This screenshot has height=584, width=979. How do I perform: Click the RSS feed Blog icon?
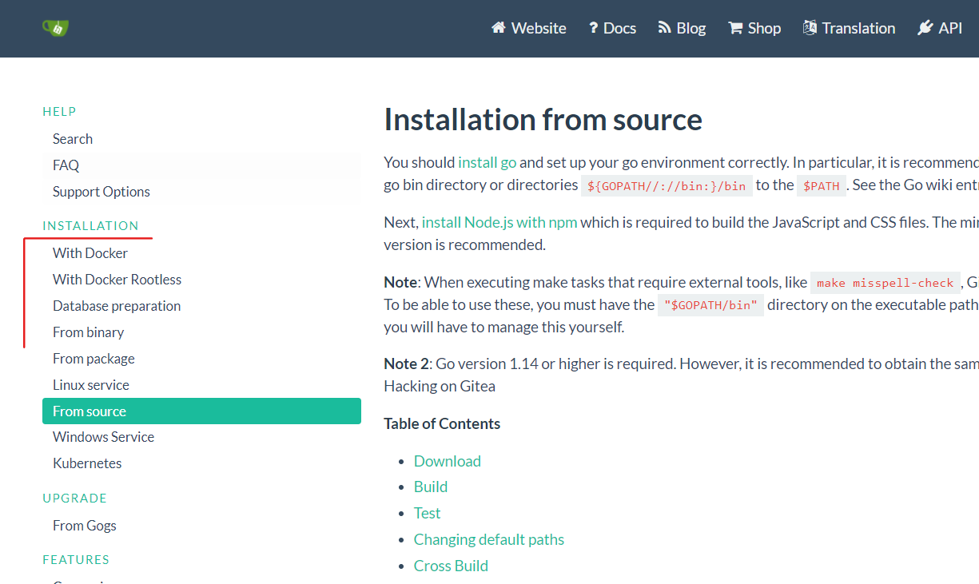click(664, 28)
